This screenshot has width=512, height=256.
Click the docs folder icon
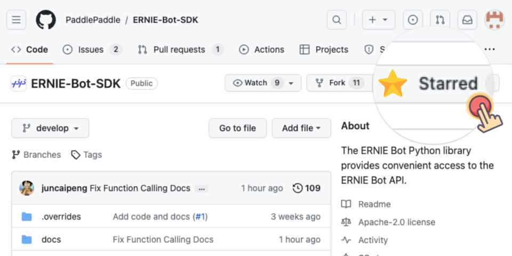coord(27,239)
